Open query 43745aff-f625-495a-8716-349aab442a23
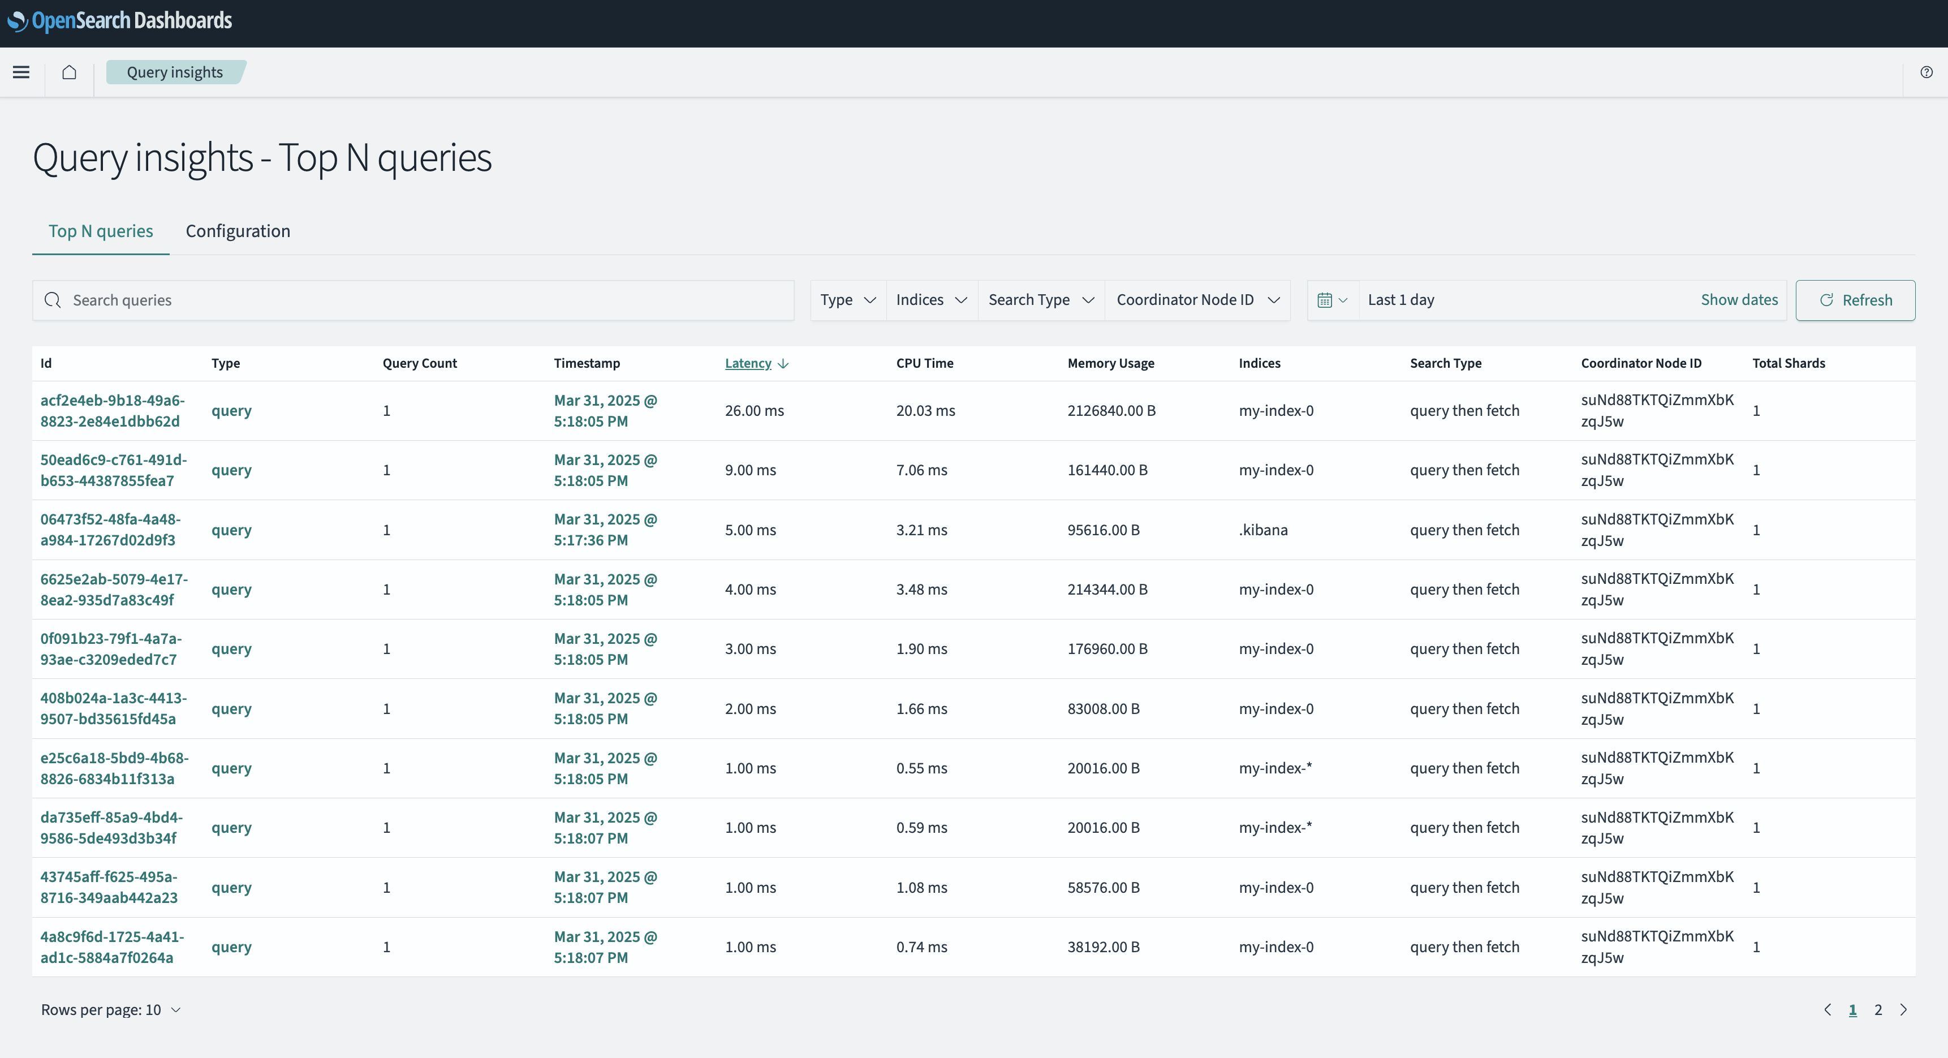Screen dimensions: 1948x1058 [109, 887]
